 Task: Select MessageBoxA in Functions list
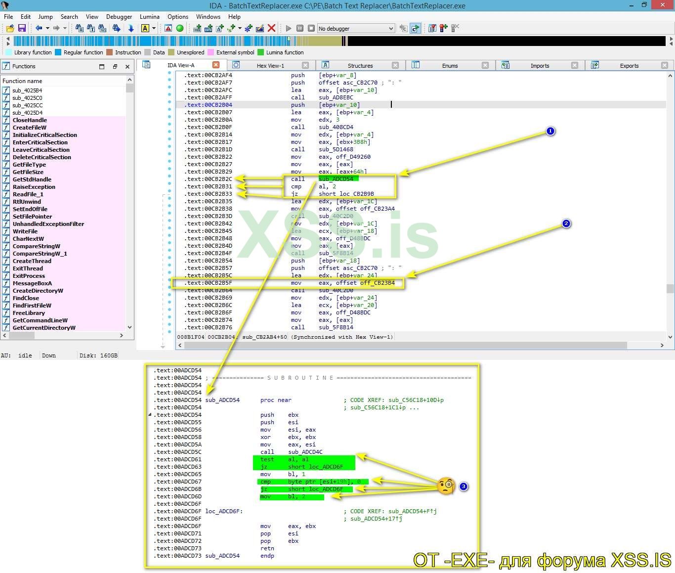(32, 283)
